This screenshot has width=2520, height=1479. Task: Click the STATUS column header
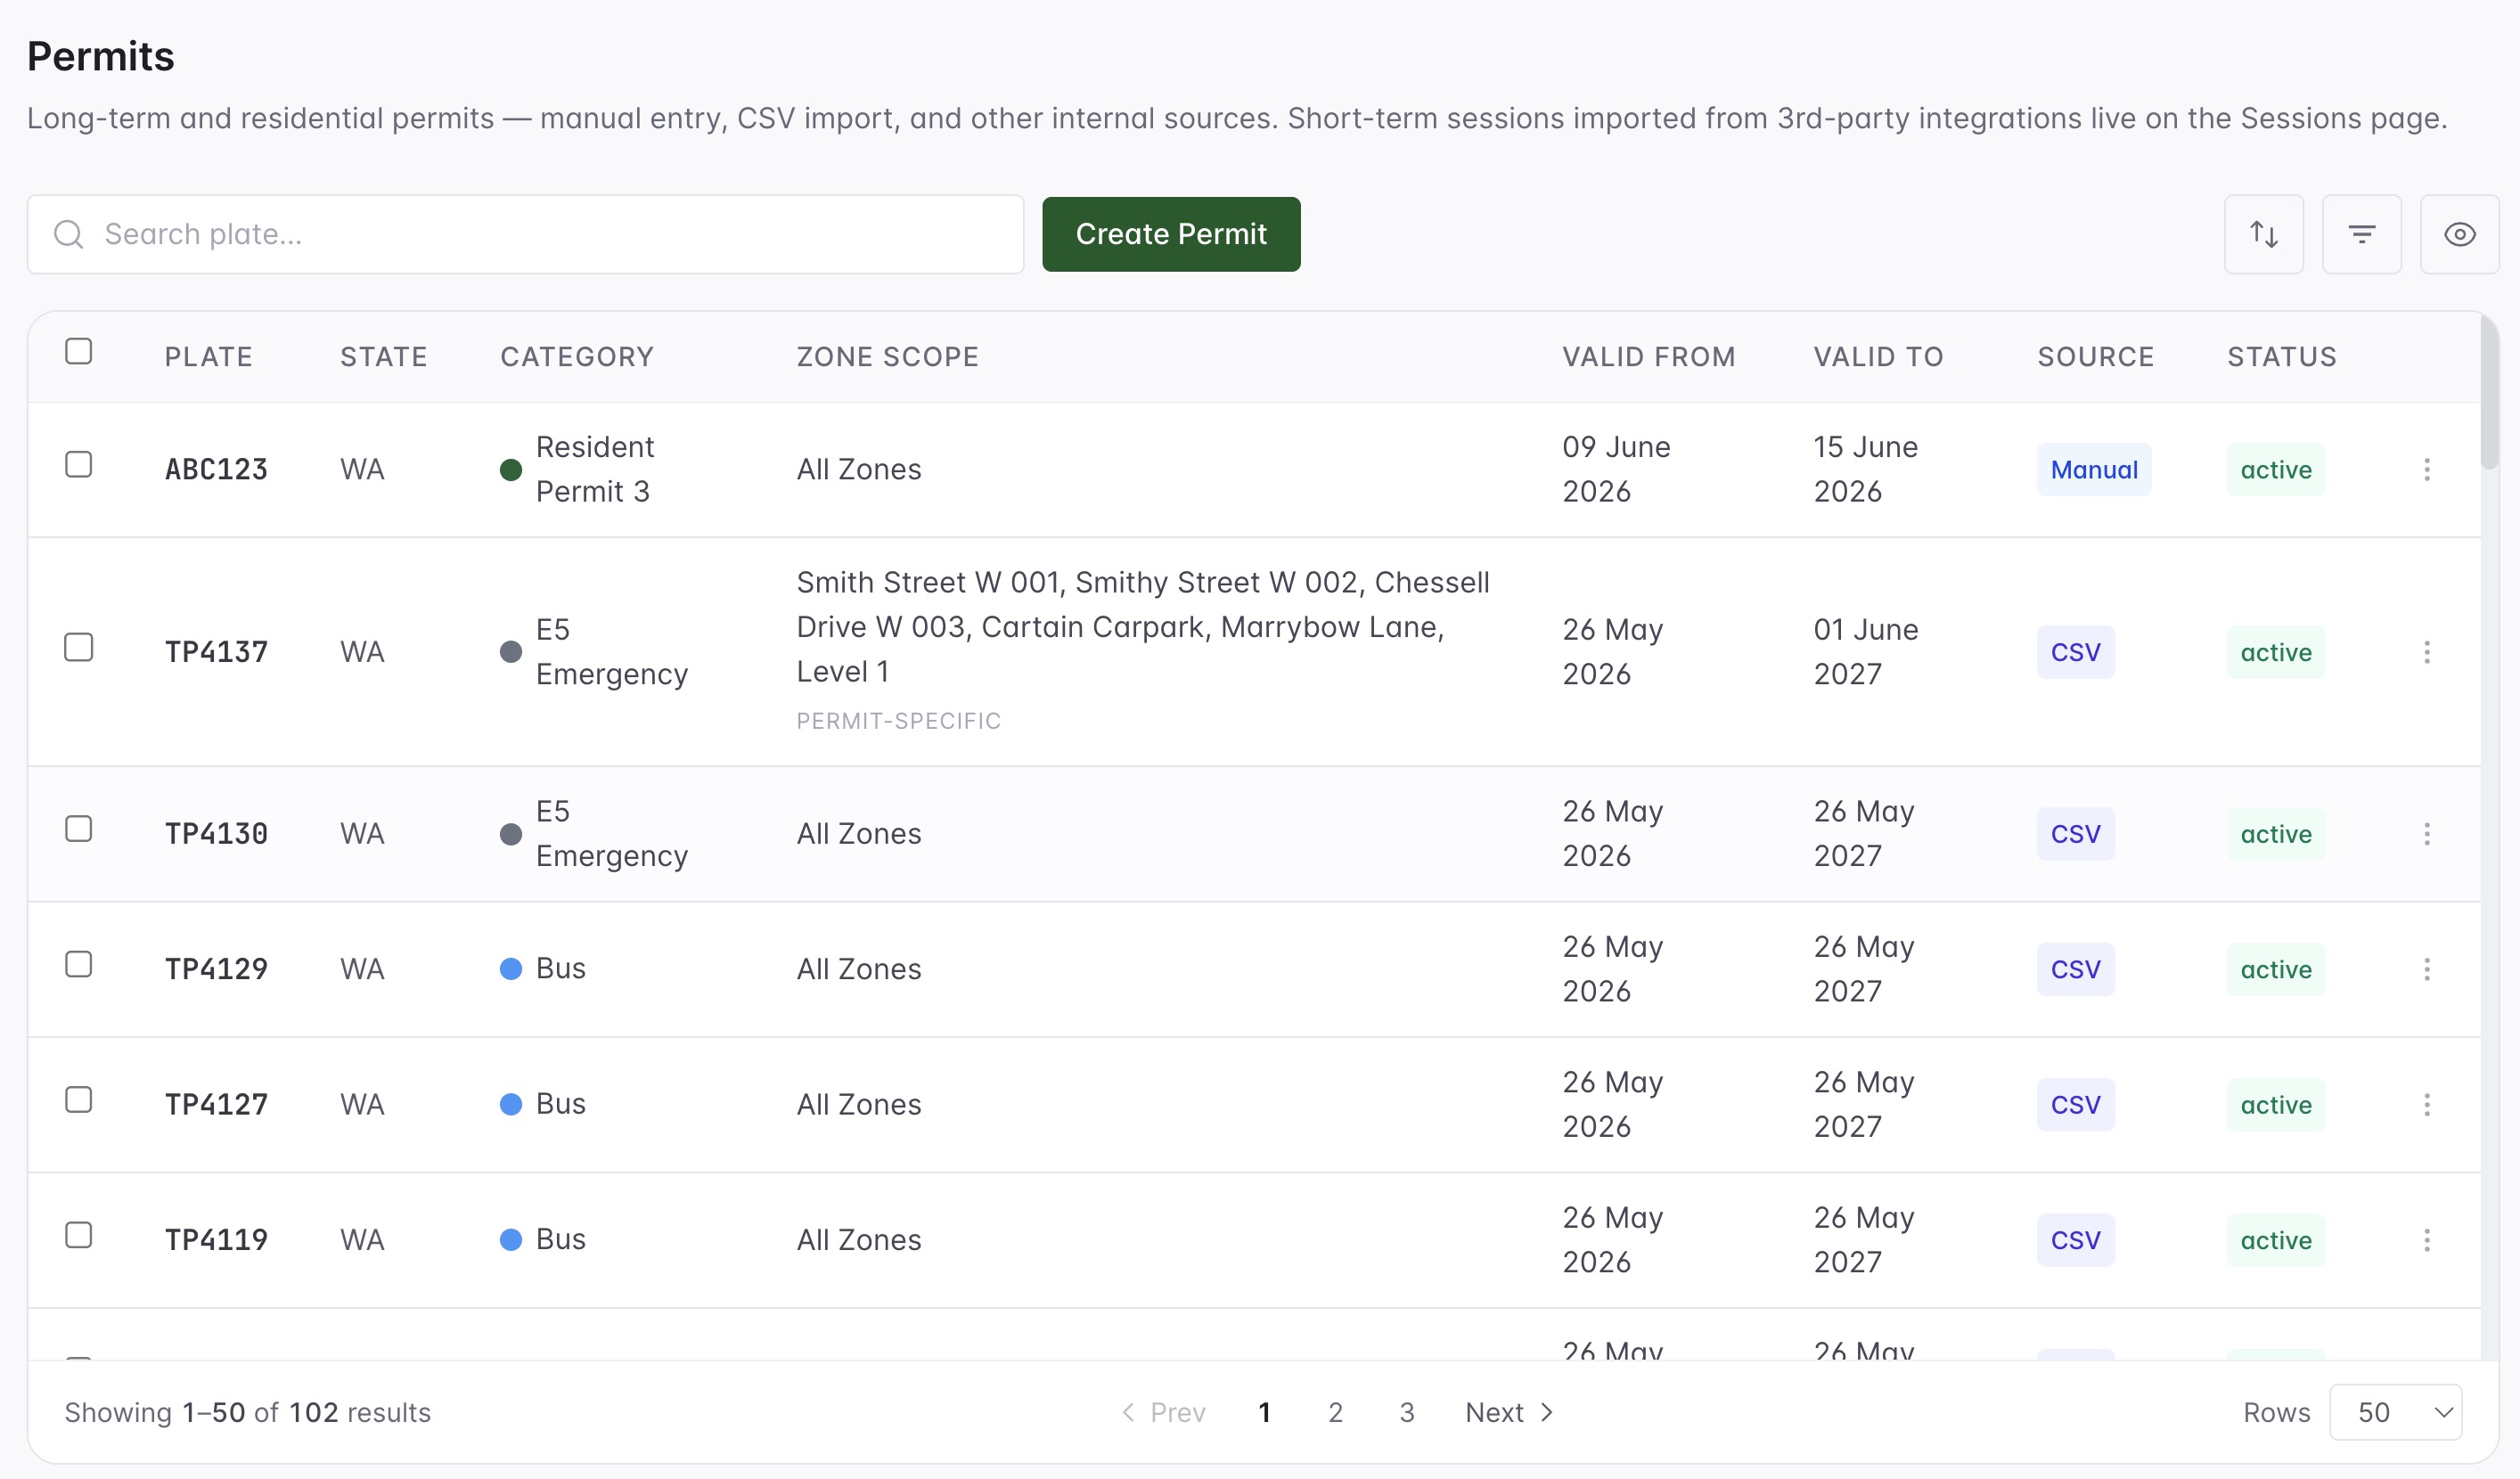[2281, 357]
